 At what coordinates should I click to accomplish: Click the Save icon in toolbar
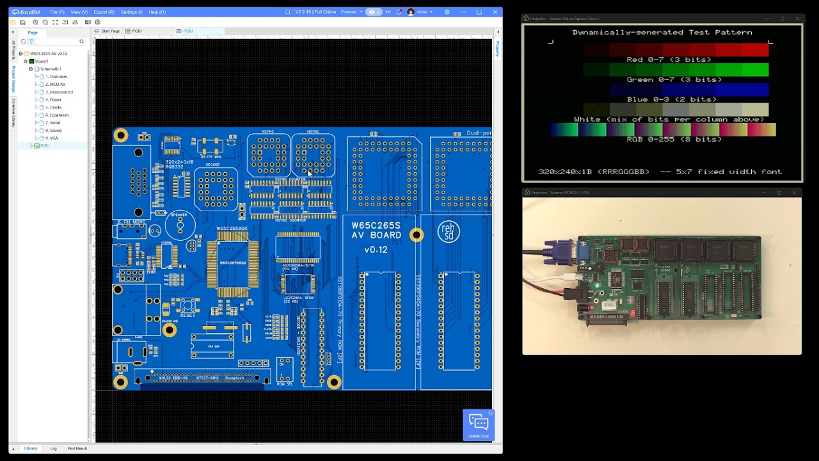click(x=23, y=22)
